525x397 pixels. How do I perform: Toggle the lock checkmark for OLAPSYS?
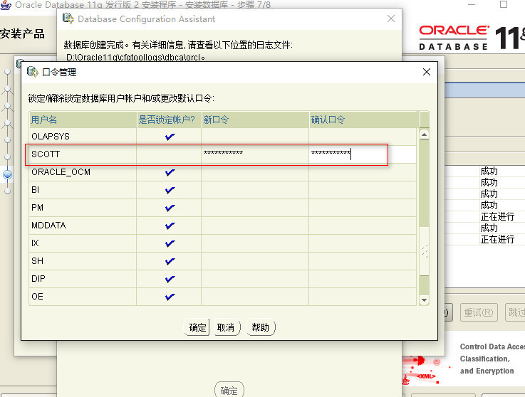click(170, 136)
